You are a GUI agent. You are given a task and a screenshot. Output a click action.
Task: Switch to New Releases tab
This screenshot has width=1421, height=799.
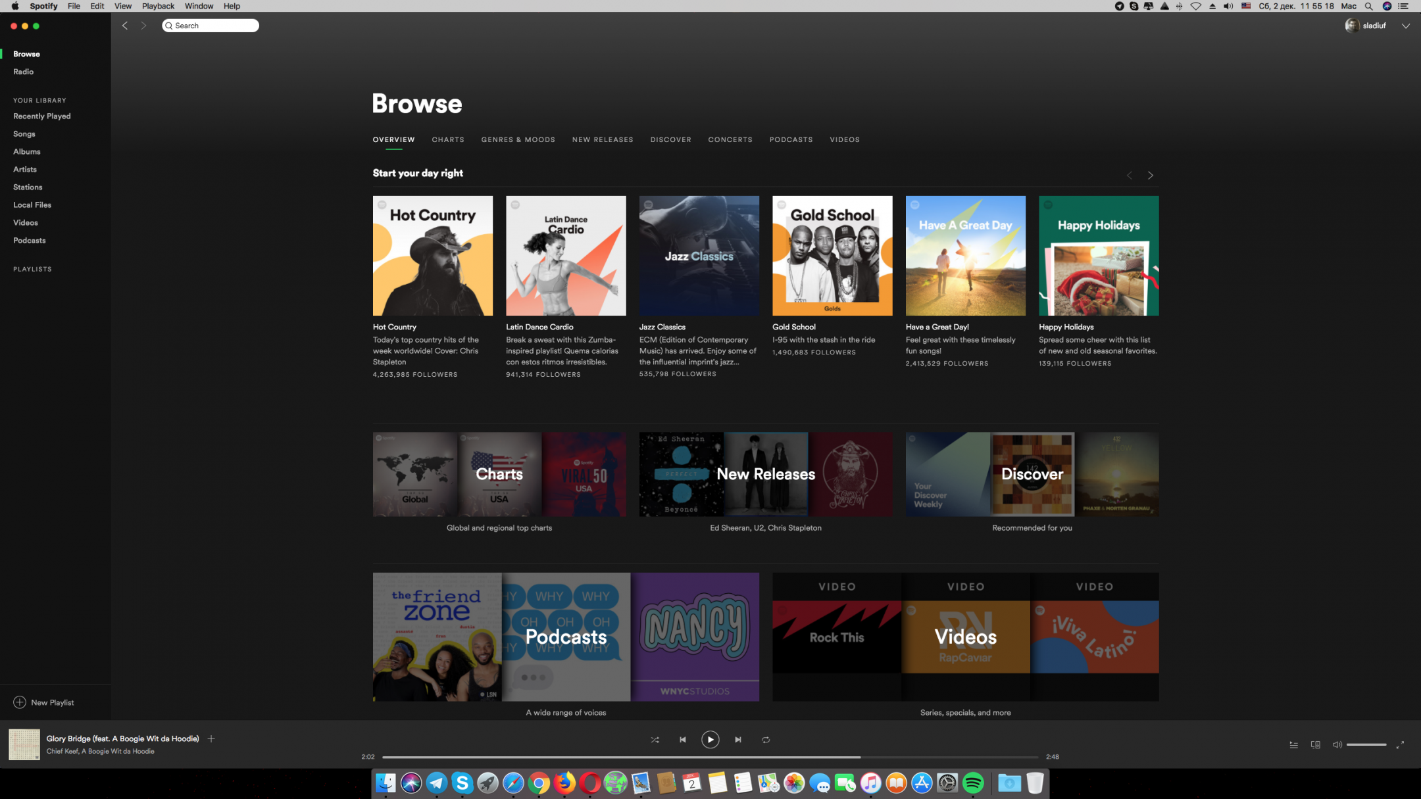click(x=603, y=139)
